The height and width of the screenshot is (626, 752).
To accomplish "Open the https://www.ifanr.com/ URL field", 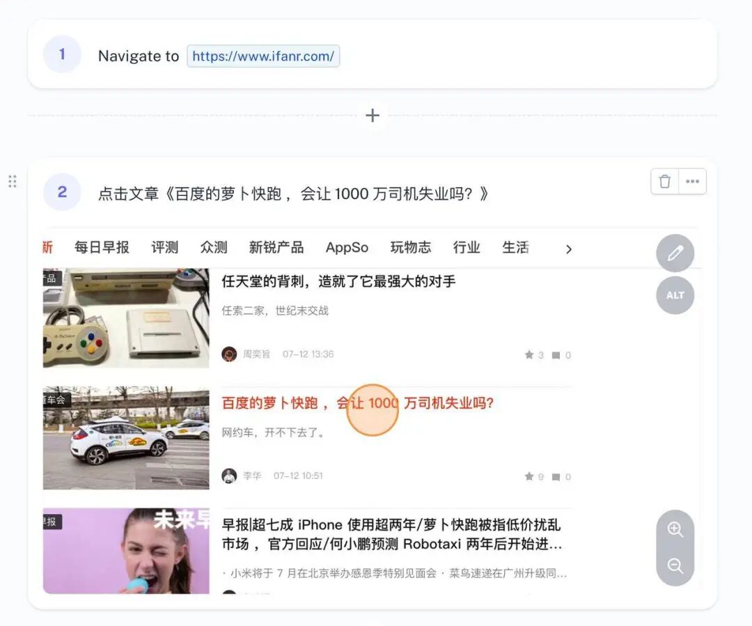I will click(x=263, y=56).
